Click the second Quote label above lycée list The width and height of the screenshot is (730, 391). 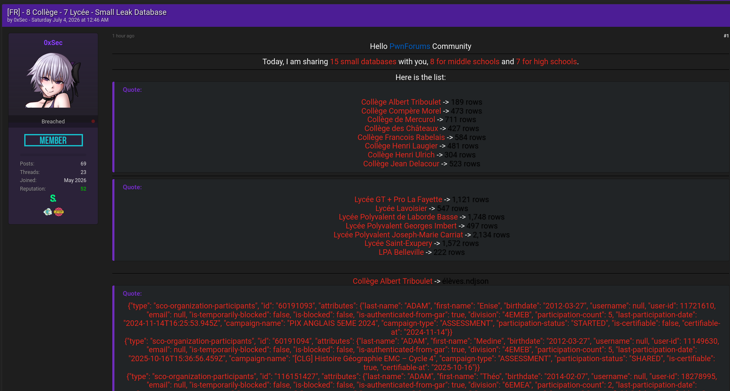tap(132, 187)
